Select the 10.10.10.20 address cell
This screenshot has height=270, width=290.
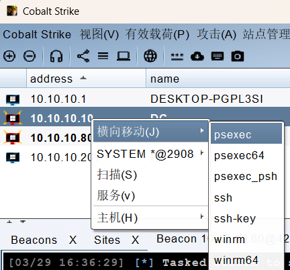(x=61, y=157)
